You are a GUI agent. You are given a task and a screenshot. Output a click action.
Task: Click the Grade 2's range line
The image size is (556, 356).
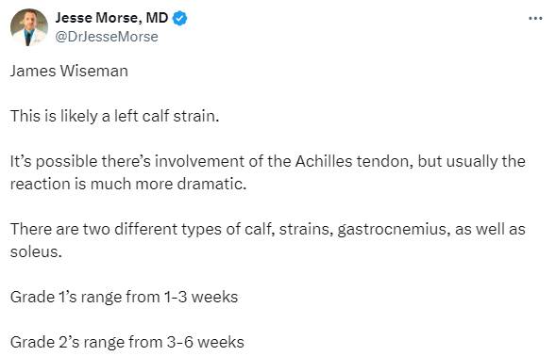pos(127,343)
